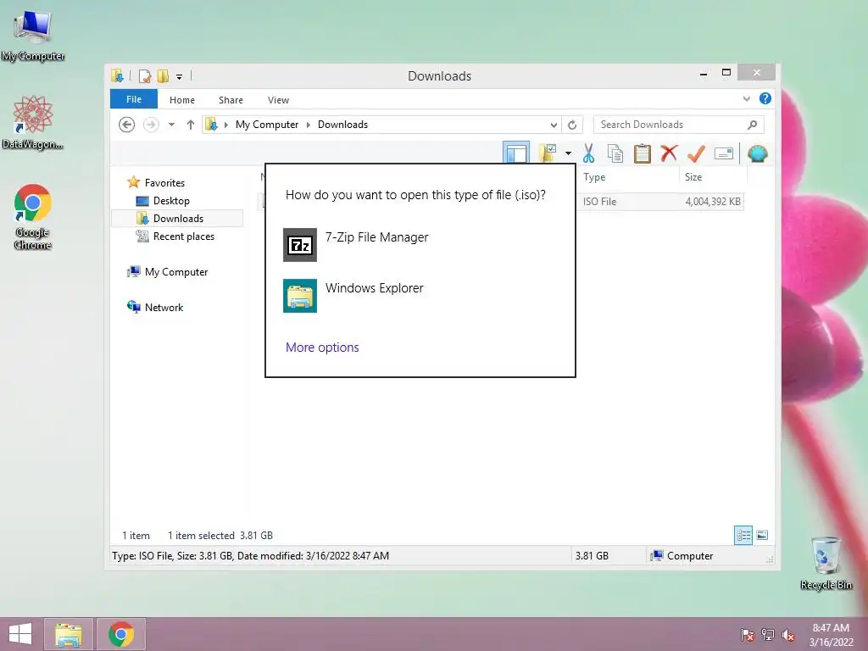Click the 4,004,392 KB size cell

click(713, 202)
